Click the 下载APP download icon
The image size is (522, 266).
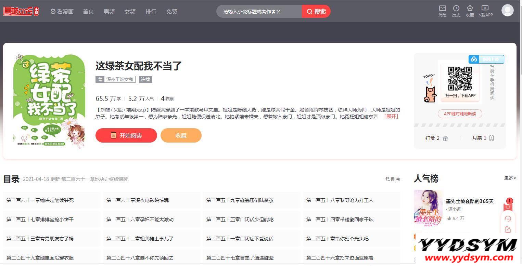coord(485,9)
